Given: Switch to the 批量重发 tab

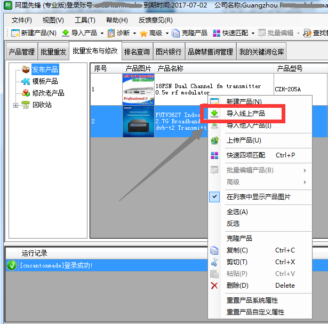Looking at the screenshot, I should click(x=53, y=51).
